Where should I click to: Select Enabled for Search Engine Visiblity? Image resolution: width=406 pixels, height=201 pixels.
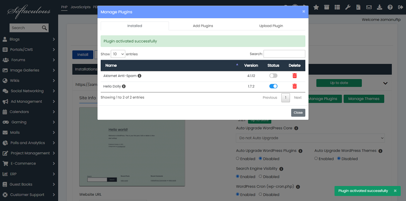(238, 176)
